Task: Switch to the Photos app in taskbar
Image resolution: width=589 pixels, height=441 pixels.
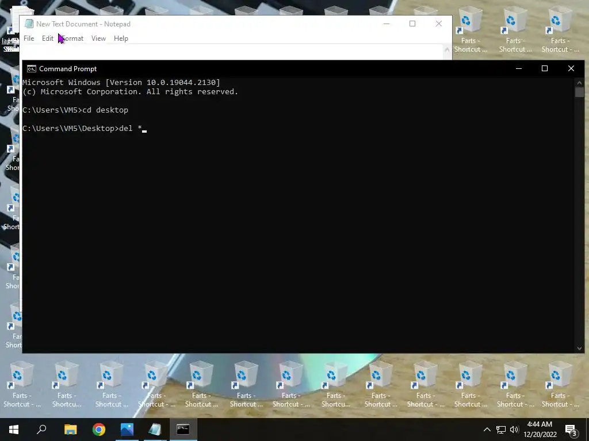Action: tap(127, 430)
